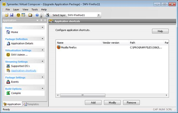Viewport: 178px width, 113px height.
Task: Select the Mozilla Firefox row name
Action: point(69,47)
